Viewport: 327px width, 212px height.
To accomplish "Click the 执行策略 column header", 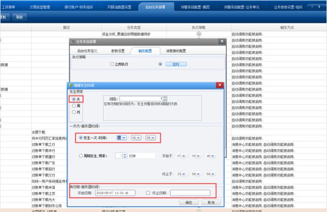I will [199, 28].
